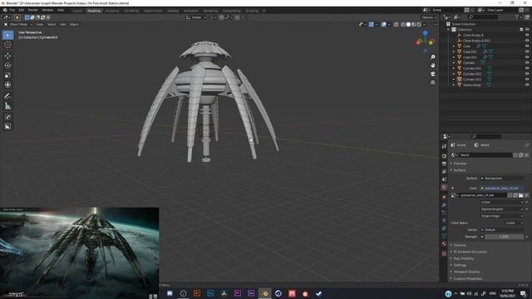Image resolution: width=532 pixels, height=299 pixels.
Task: Switch to the Shading workspace tab
Action: 173,11
